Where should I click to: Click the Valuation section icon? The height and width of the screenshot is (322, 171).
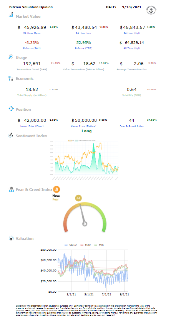(x=11, y=238)
